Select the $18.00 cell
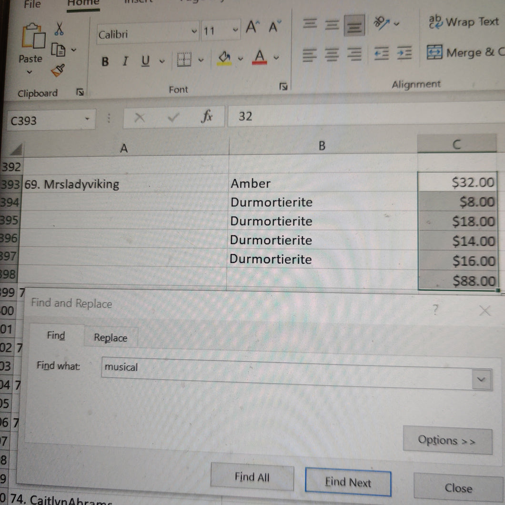Viewport: 505px width, 505px height. pos(457,222)
